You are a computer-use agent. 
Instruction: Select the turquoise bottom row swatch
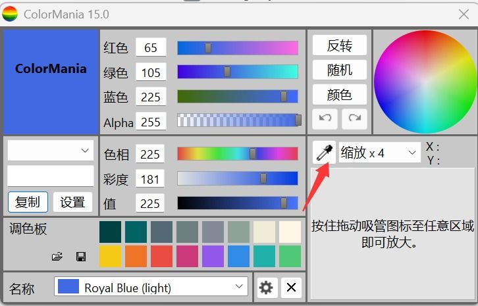coord(264,257)
